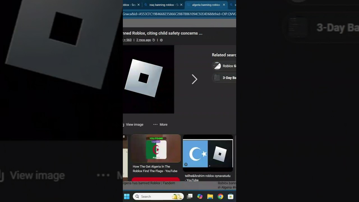This screenshot has height=202, width=359.
Task: Open the cut-off tab right of the algeria tab
Action: pyautogui.click(x=232, y=5)
